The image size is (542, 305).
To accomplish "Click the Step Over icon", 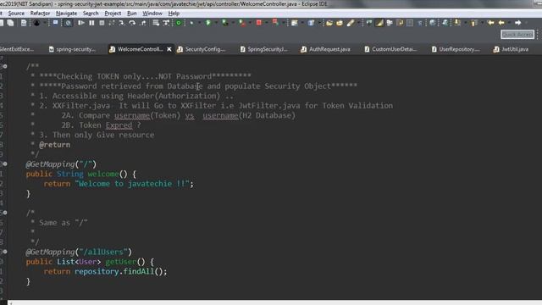I will coord(132,23).
